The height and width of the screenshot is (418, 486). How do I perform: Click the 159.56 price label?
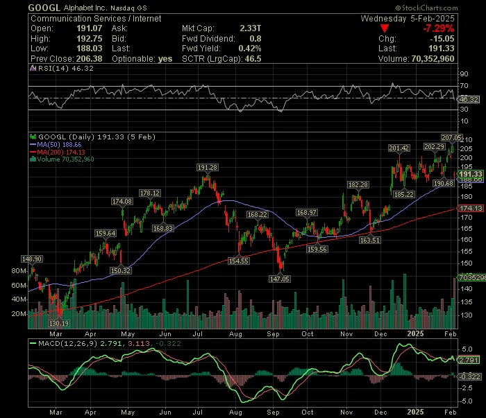[x=317, y=250]
